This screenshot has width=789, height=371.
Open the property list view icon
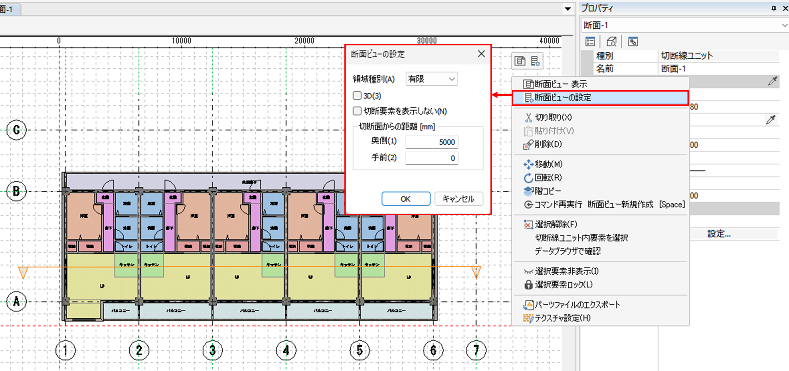(590, 42)
